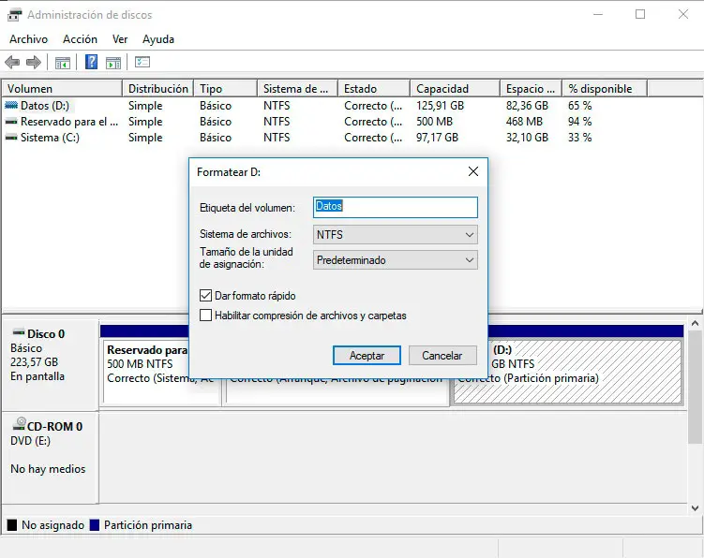Sort by the Distribución column header

pyautogui.click(x=158, y=88)
